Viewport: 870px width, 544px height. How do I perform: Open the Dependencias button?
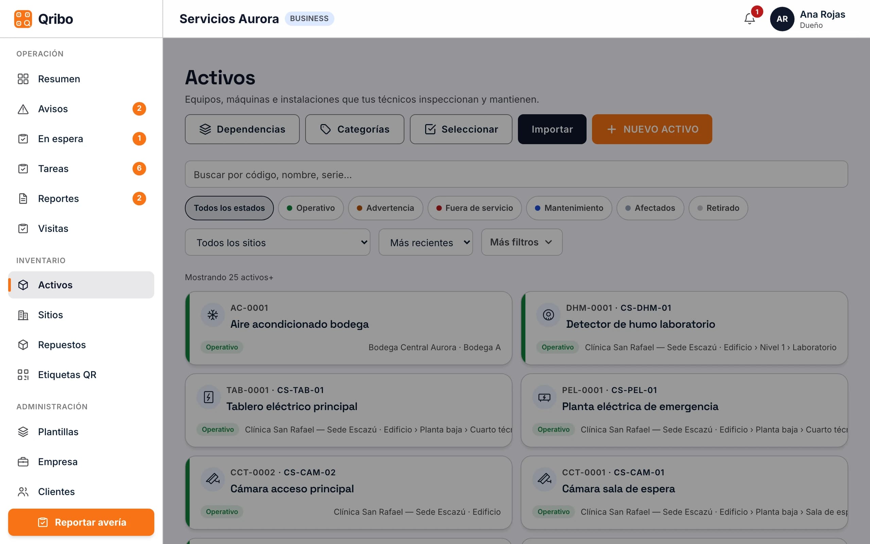point(242,129)
